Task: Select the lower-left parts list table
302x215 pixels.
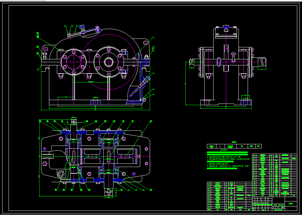Action: point(230,196)
